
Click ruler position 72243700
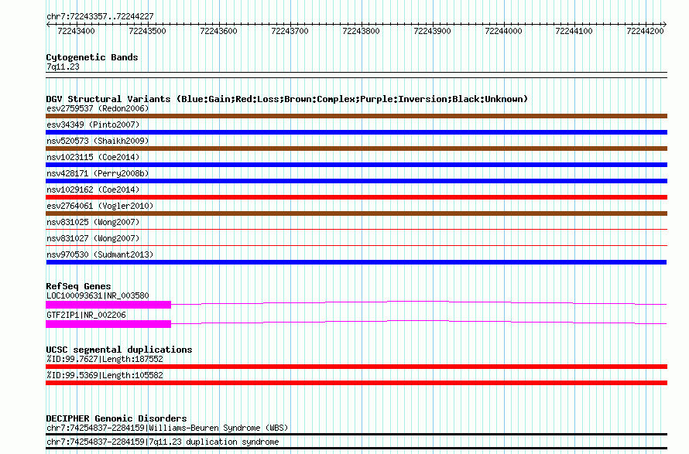click(290, 31)
